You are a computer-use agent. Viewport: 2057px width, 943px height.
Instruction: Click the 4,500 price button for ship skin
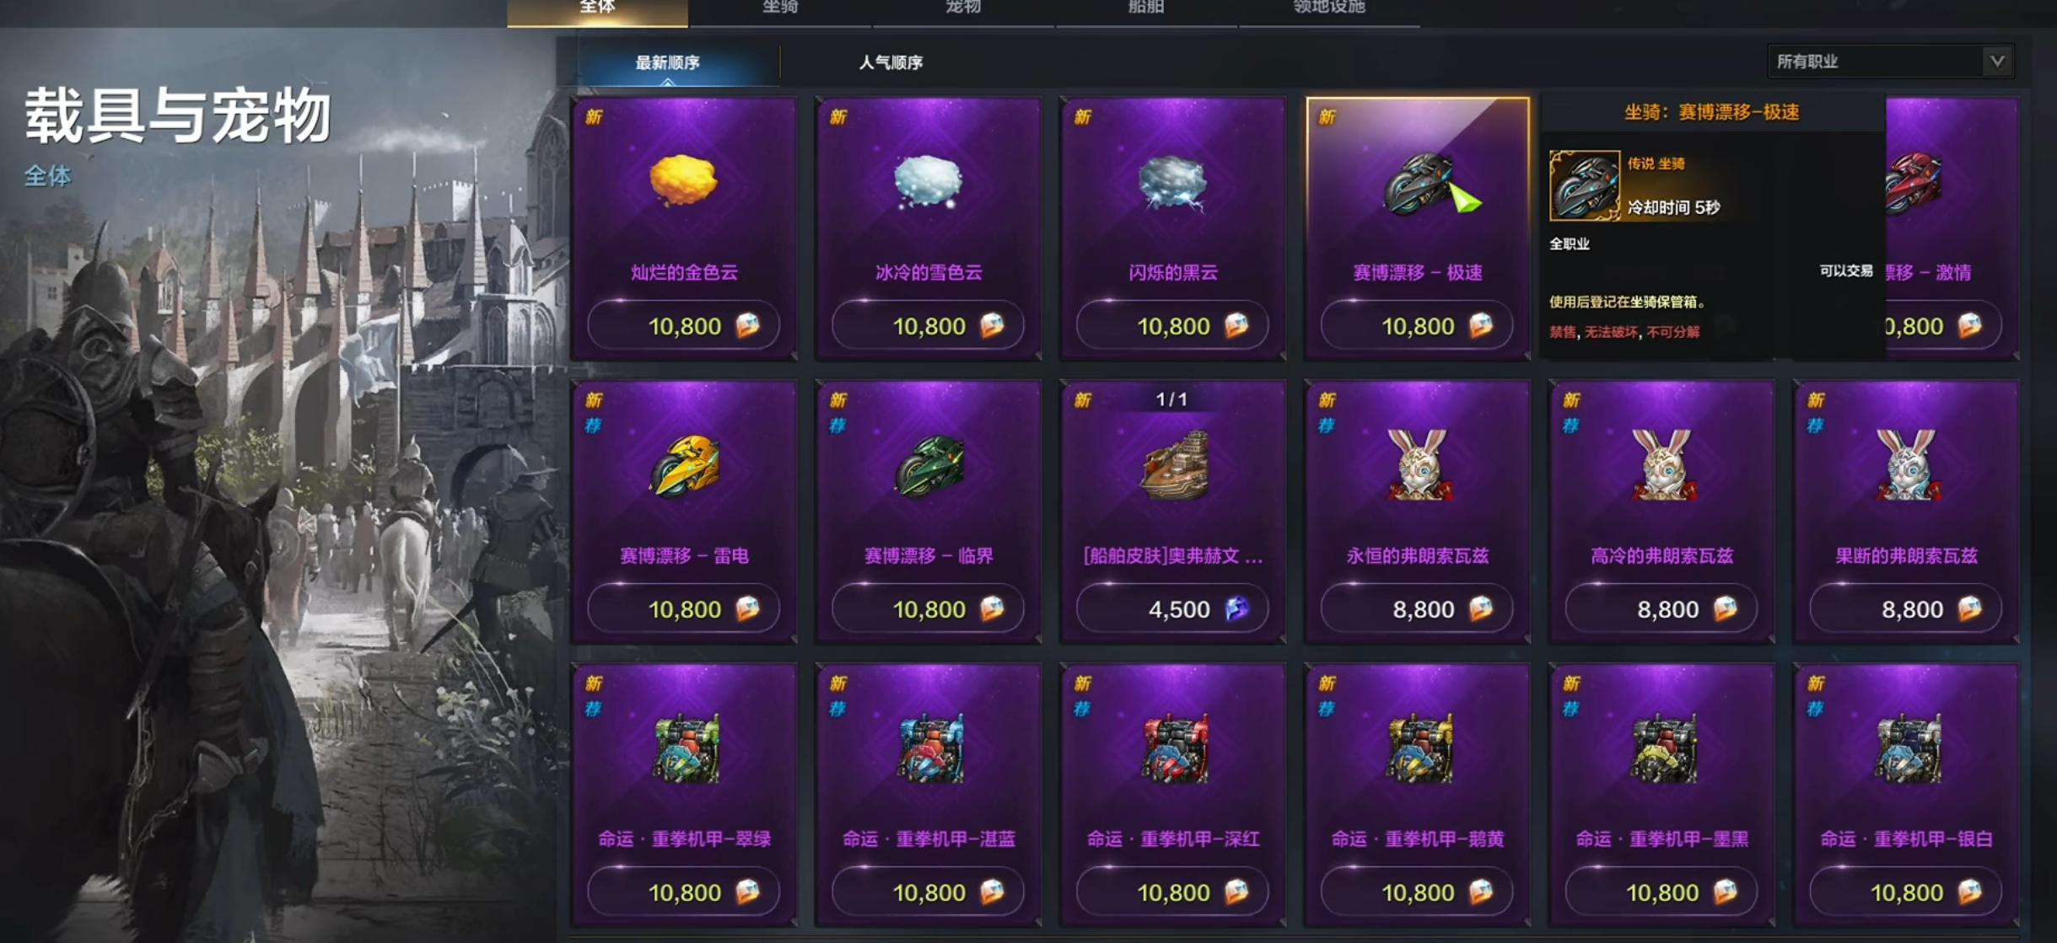1173,608
